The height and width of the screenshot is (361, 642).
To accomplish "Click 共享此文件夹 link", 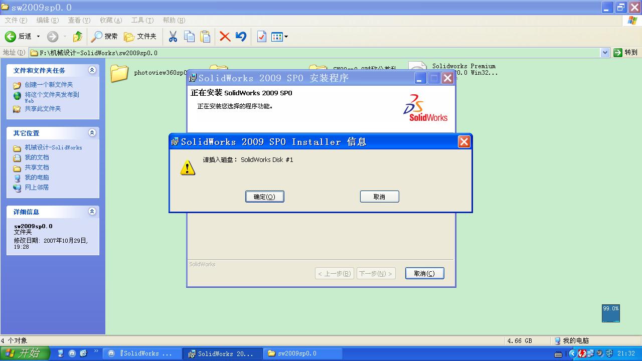I will (43, 109).
